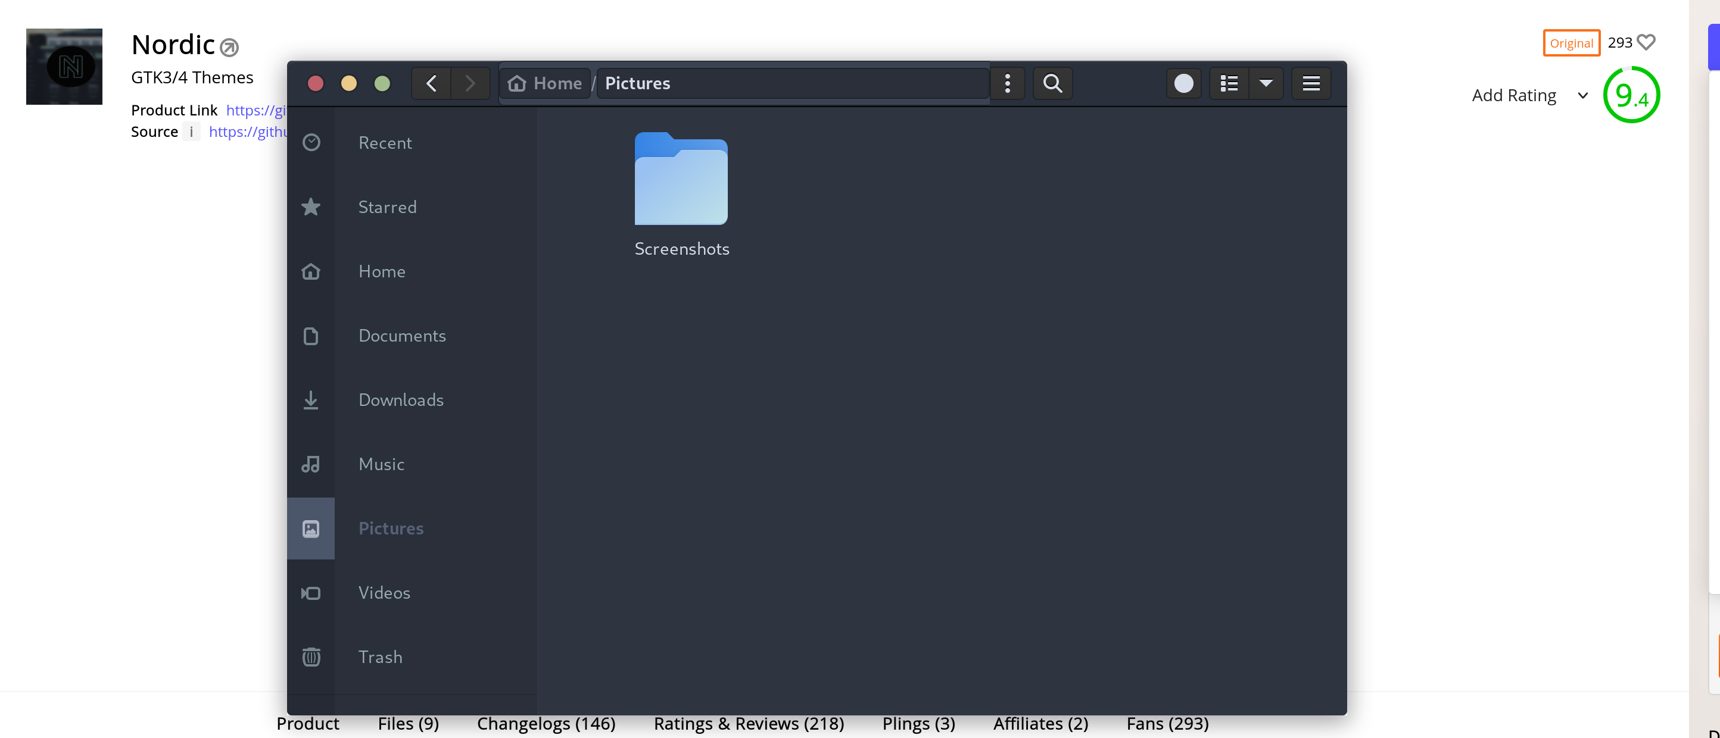This screenshot has width=1720, height=738.
Task: Open the Add Rating dropdown
Action: 1529,95
